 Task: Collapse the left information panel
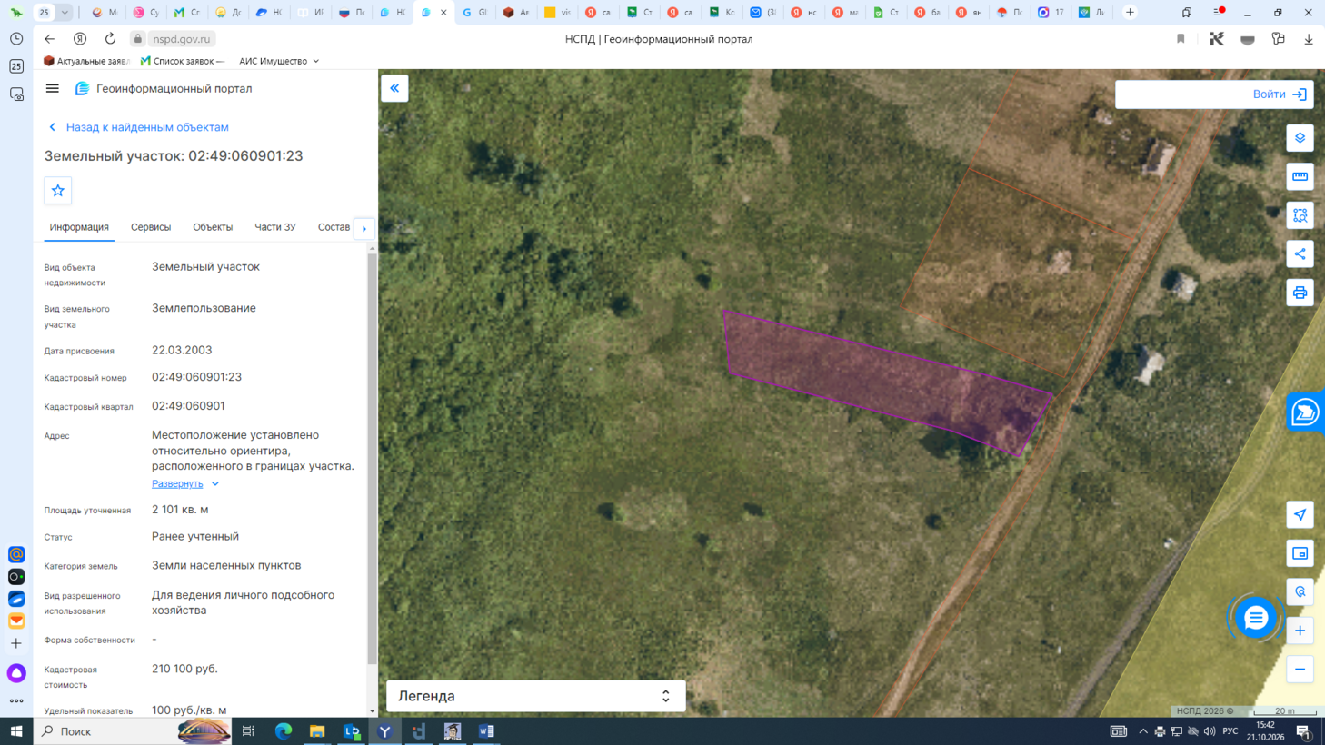tap(394, 88)
